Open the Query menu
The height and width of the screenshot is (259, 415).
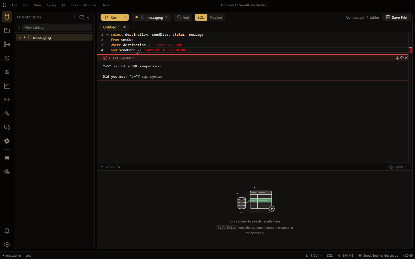51,5
